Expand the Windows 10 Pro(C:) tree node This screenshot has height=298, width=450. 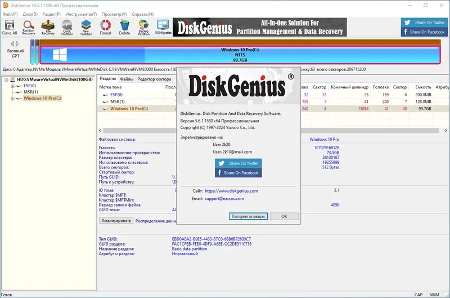(x=12, y=99)
